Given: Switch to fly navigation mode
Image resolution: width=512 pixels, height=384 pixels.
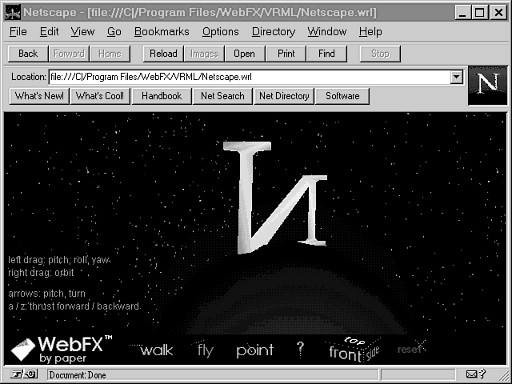Looking at the screenshot, I should click(205, 350).
